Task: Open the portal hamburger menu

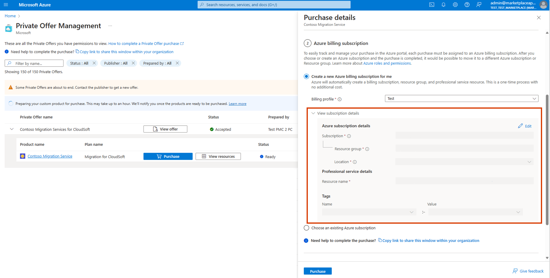Action: (5, 5)
